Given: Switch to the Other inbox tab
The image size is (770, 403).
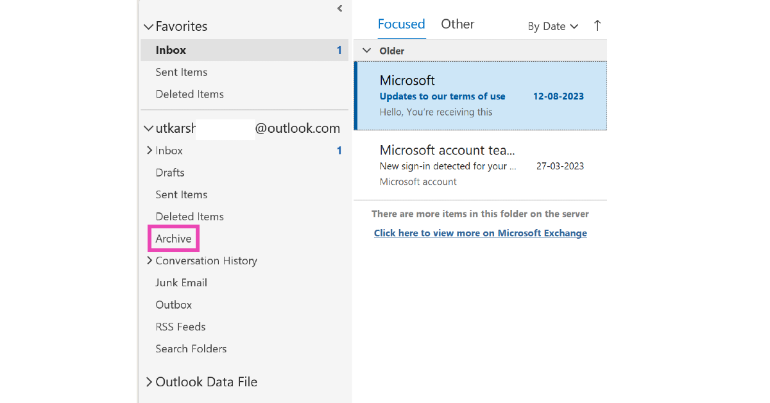Looking at the screenshot, I should [458, 24].
